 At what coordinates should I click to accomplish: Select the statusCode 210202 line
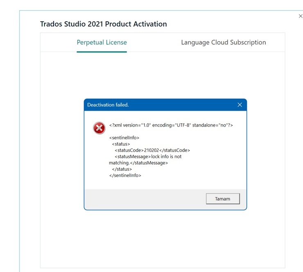152,150
